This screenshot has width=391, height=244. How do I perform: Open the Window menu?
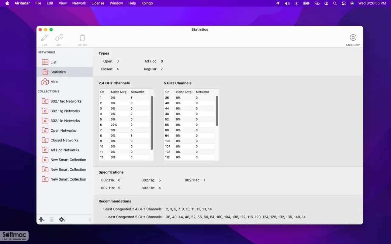point(116,3)
